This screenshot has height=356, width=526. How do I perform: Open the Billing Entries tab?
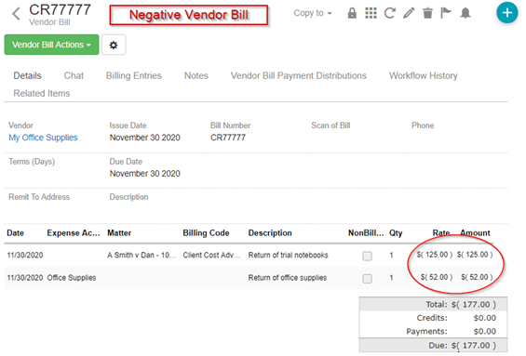click(x=134, y=75)
